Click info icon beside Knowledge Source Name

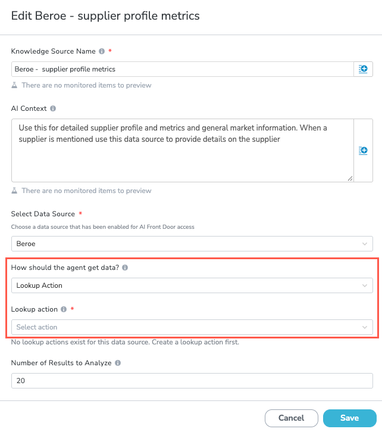(x=102, y=51)
